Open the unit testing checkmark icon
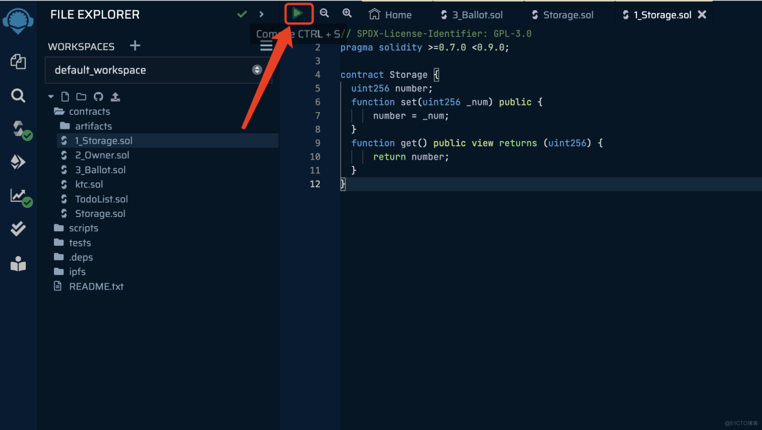Viewport: 762px width, 430px height. (18, 229)
